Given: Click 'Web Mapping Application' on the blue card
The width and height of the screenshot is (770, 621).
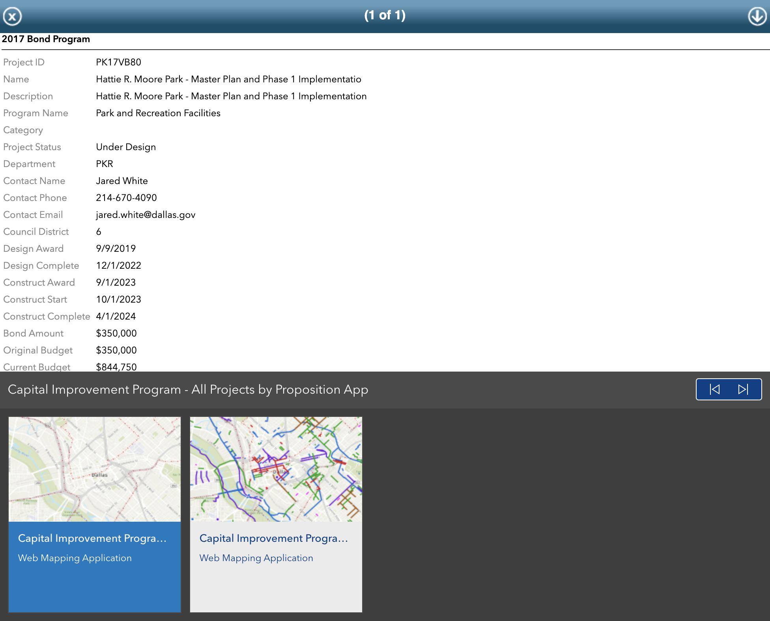Looking at the screenshot, I should click(75, 558).
